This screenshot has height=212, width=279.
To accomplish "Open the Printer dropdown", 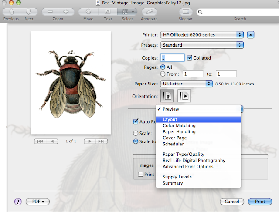I will click(x=201, y=35).
